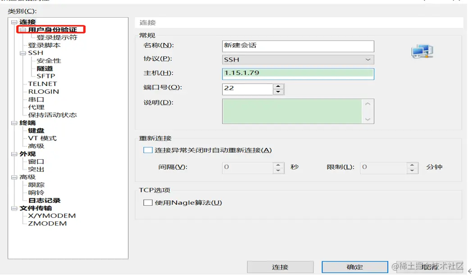The width and height of the screenshot is (472, 279).
Task: Collapse the 连接 tree node
Action: (x=14, y=22)
